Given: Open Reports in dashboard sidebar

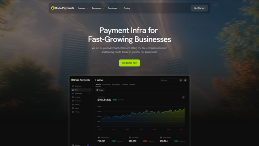Looking at the screenshot, I should [x=81, y=108].
